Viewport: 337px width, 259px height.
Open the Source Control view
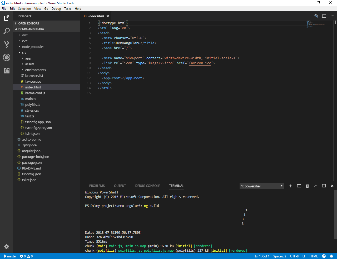click(7, 44)
